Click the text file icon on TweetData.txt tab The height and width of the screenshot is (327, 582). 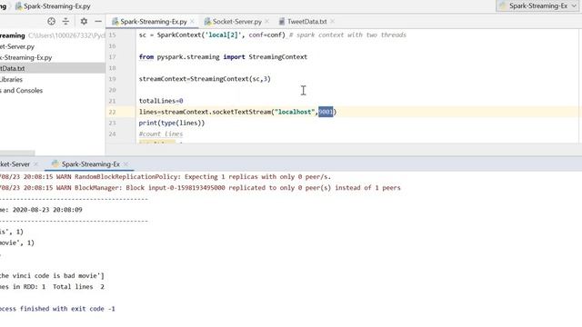pos(282,22)
